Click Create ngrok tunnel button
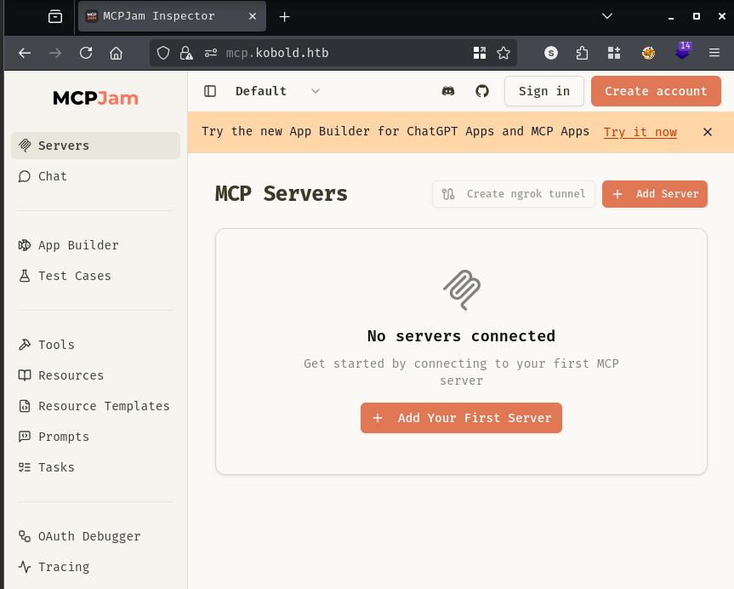 click(x=514, y=194)
